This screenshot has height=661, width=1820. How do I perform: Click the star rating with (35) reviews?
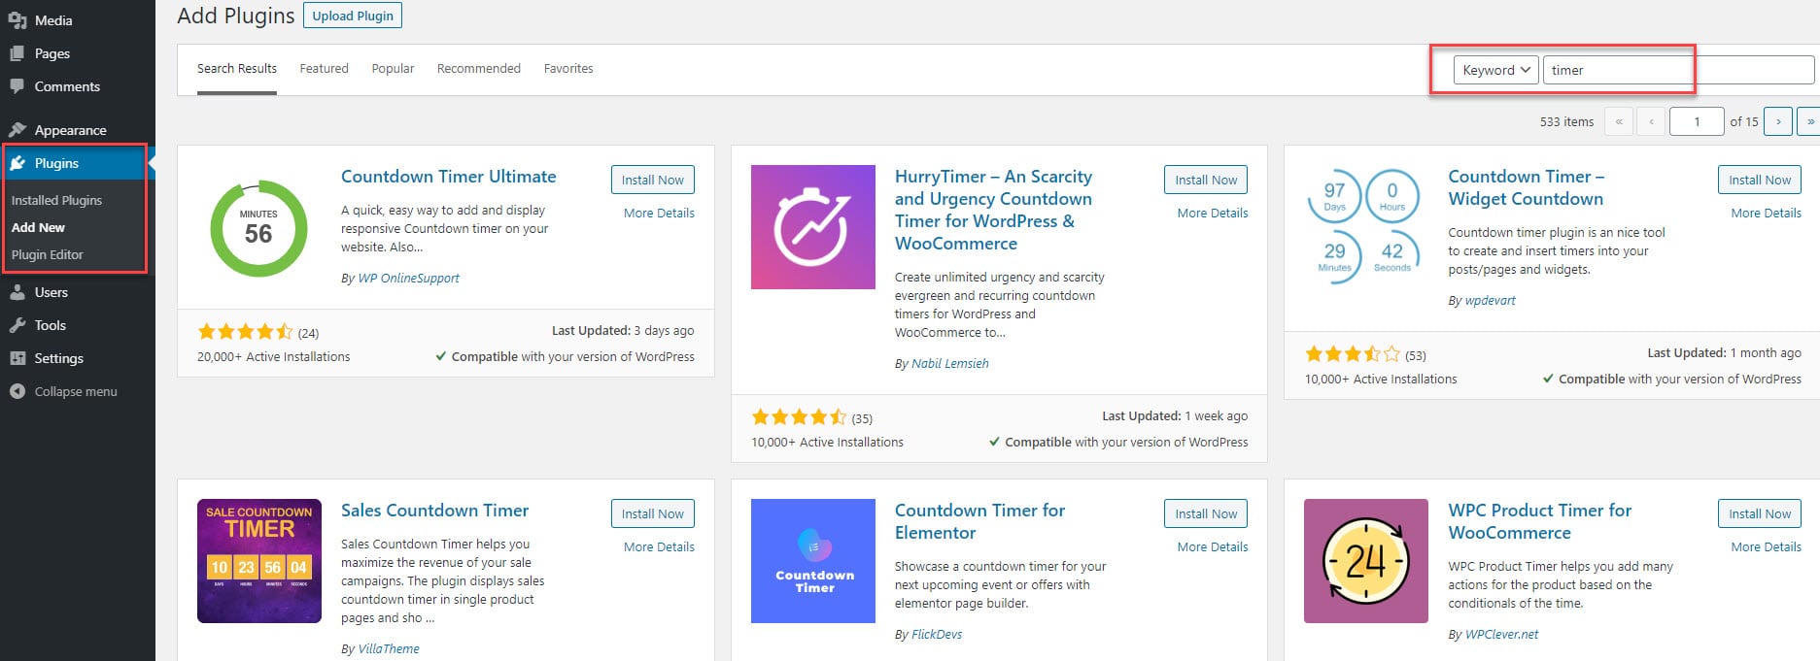pos(799,417)
